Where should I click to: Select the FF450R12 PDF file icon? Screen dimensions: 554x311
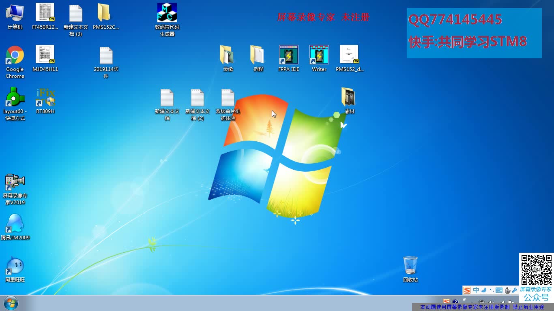pos(45,17)
